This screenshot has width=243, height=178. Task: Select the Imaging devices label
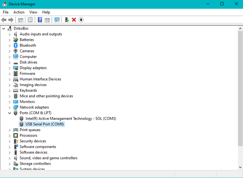[33, 85]
